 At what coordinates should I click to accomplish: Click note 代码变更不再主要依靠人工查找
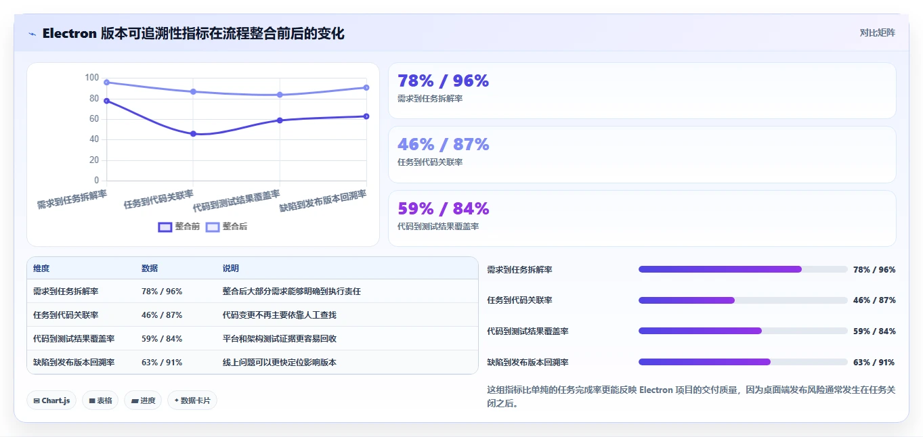point(280,315)
